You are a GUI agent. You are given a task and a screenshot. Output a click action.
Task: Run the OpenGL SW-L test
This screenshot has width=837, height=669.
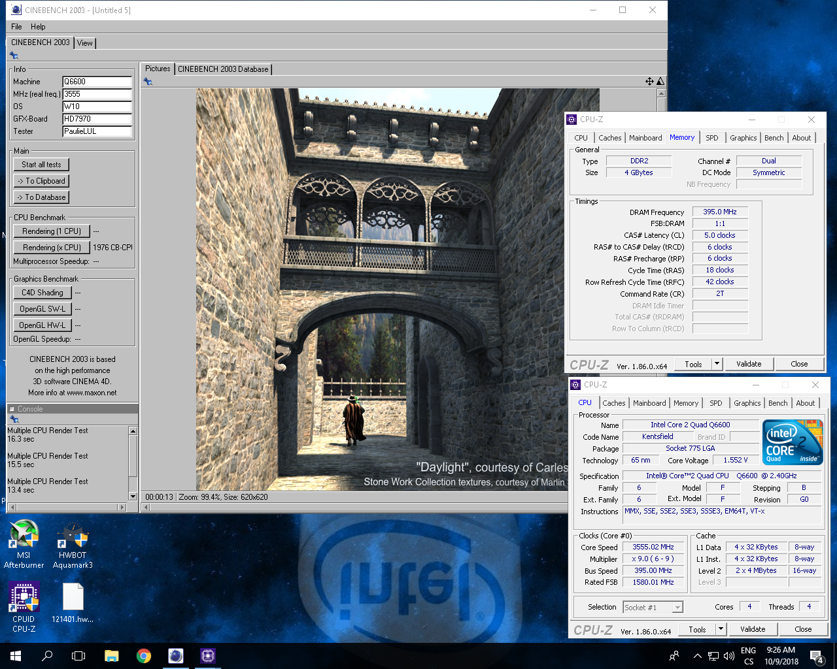(x=43, y=309)
